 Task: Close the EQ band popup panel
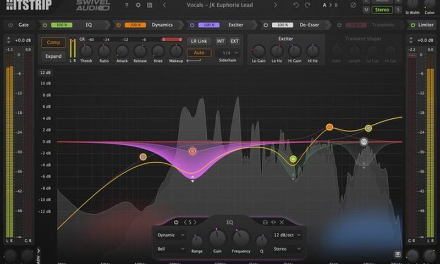pos(282,222)
